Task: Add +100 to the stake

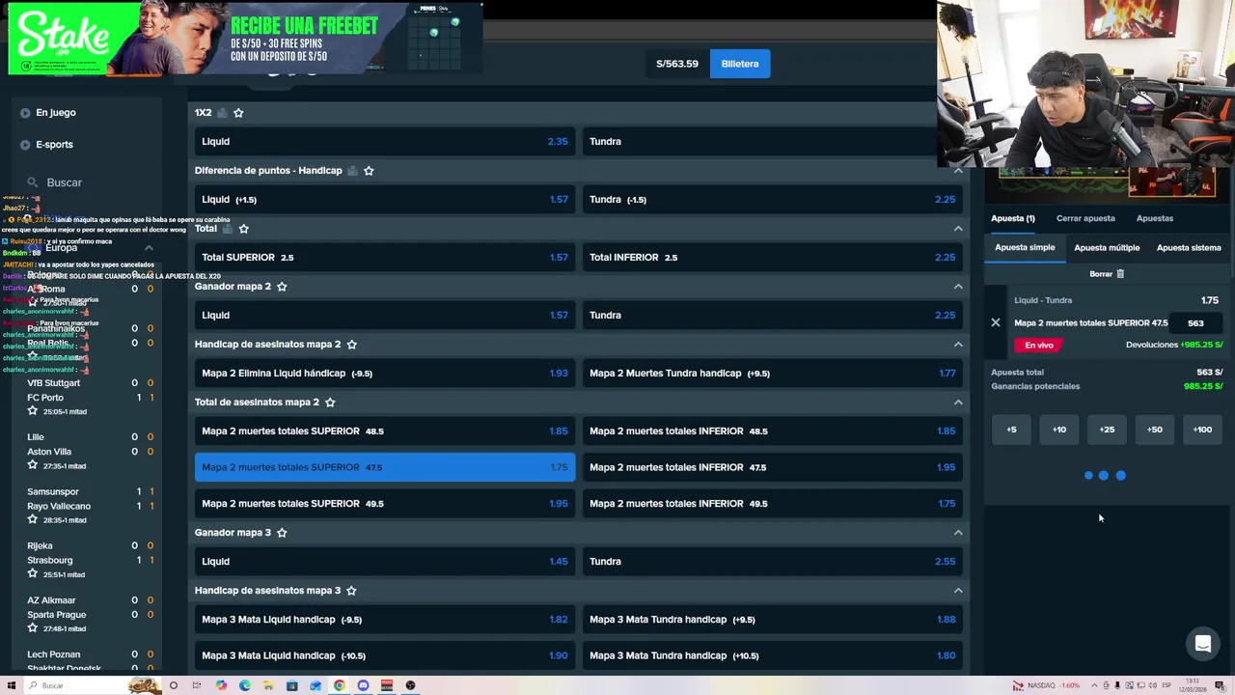Action: click(1202, 430)
